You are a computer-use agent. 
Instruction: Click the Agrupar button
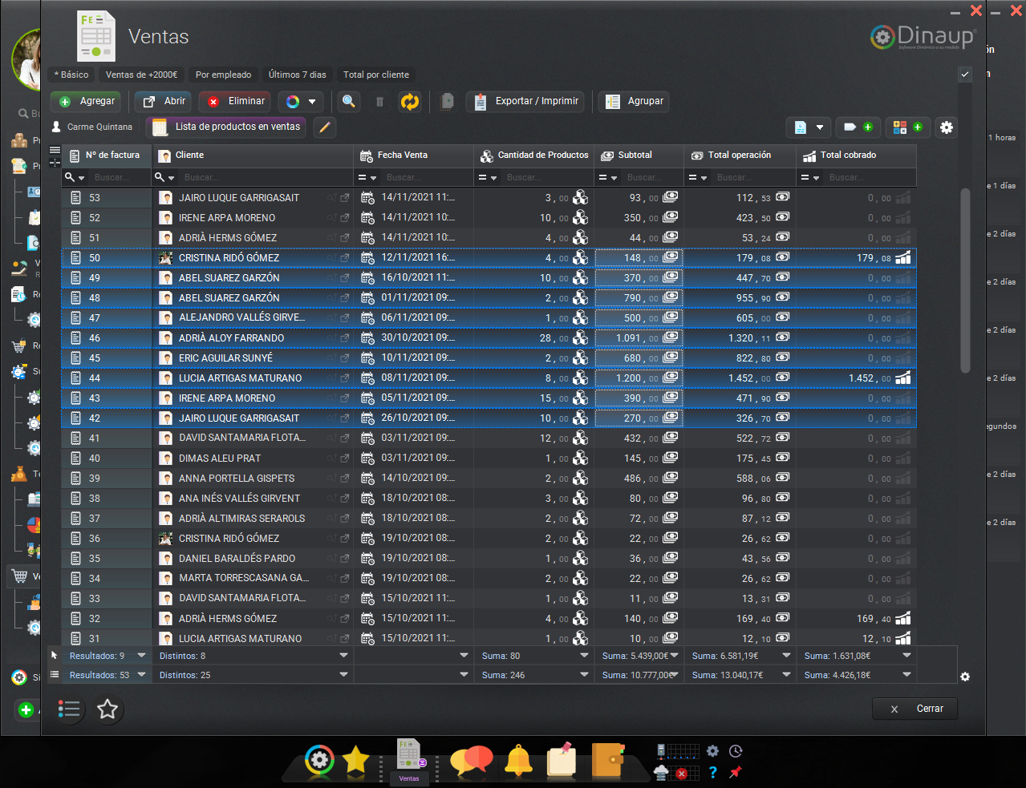tap(635, 101)
